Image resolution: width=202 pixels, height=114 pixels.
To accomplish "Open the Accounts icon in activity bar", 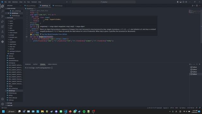I will (3, 99).
